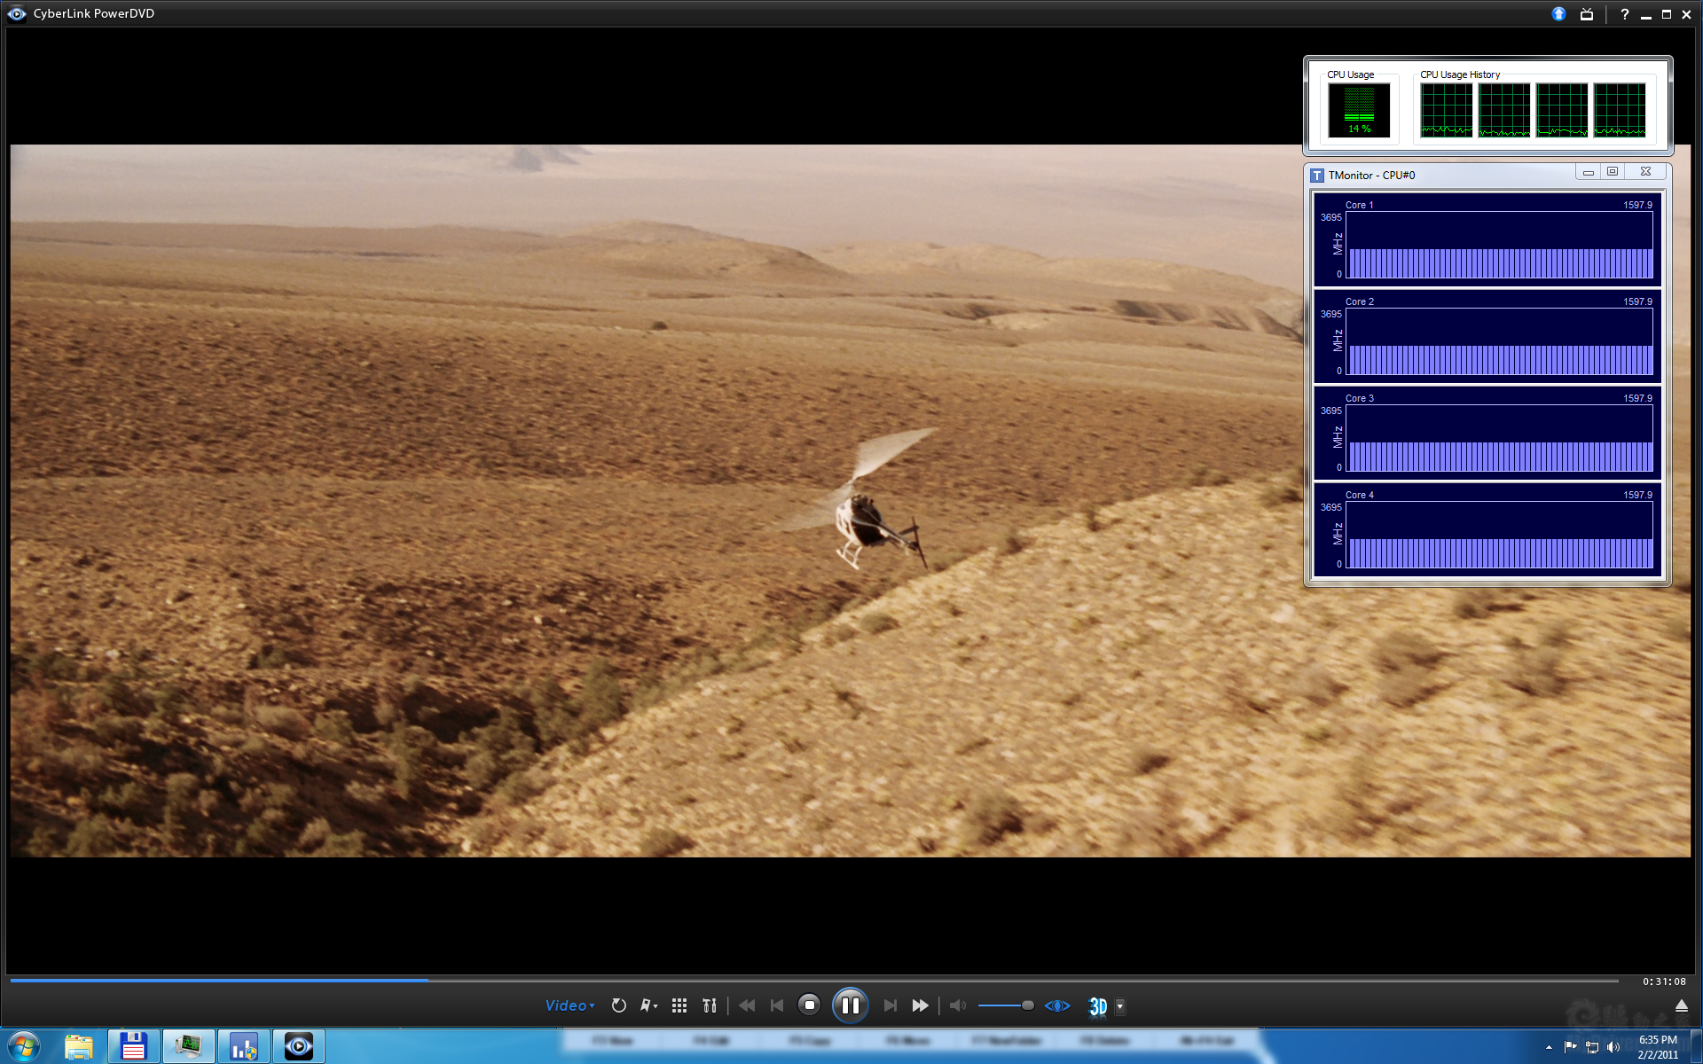Click the rewind button
The width and height of the screenshot is (1703, 1064).
click(x=747, y=1005)
